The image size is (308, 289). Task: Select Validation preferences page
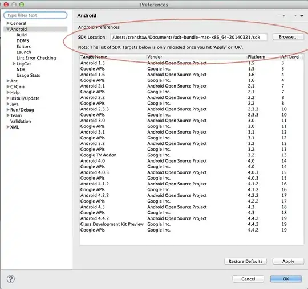(21, 121)
